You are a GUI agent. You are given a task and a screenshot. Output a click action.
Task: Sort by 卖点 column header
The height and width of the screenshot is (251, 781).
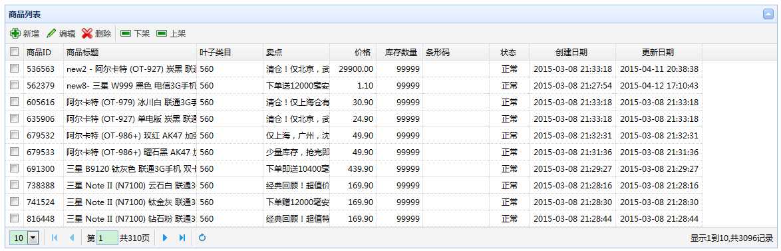pos(296,53)
